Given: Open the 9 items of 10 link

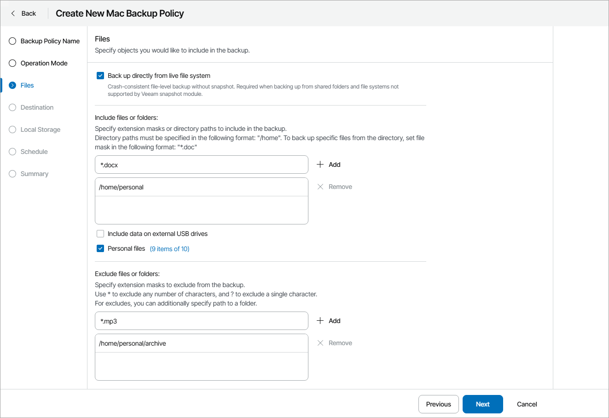Looking at the screenshot, I should point(169,249).
